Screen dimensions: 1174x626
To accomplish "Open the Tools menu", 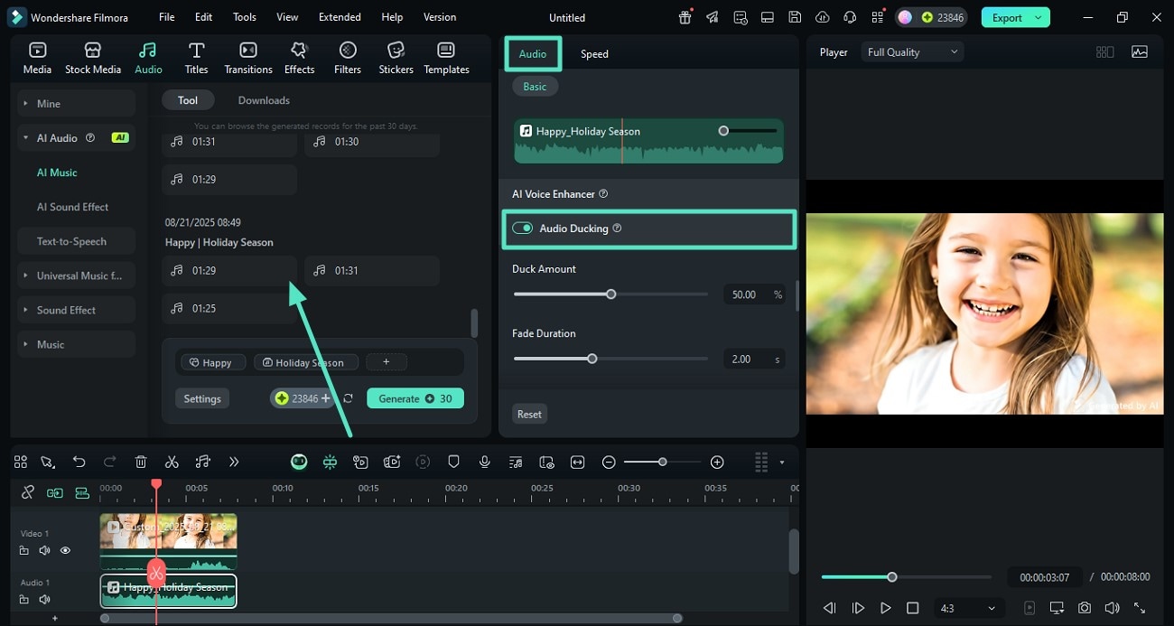I will (245, 17).
